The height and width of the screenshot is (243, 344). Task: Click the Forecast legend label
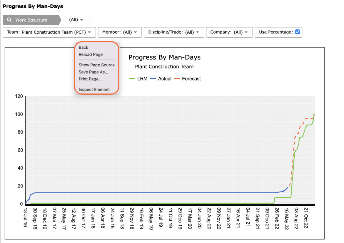[x=191, y=79]
